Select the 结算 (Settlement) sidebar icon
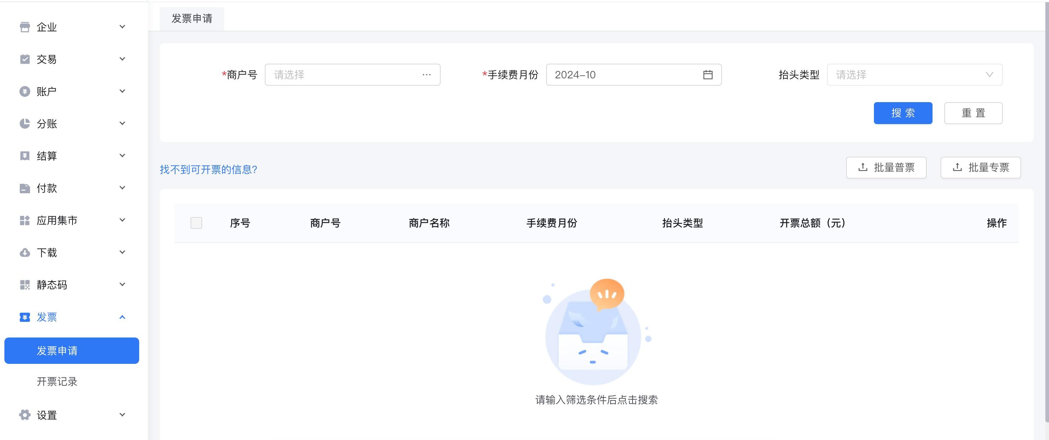This screenshot has width=1049, height=440. pos(25,156)
